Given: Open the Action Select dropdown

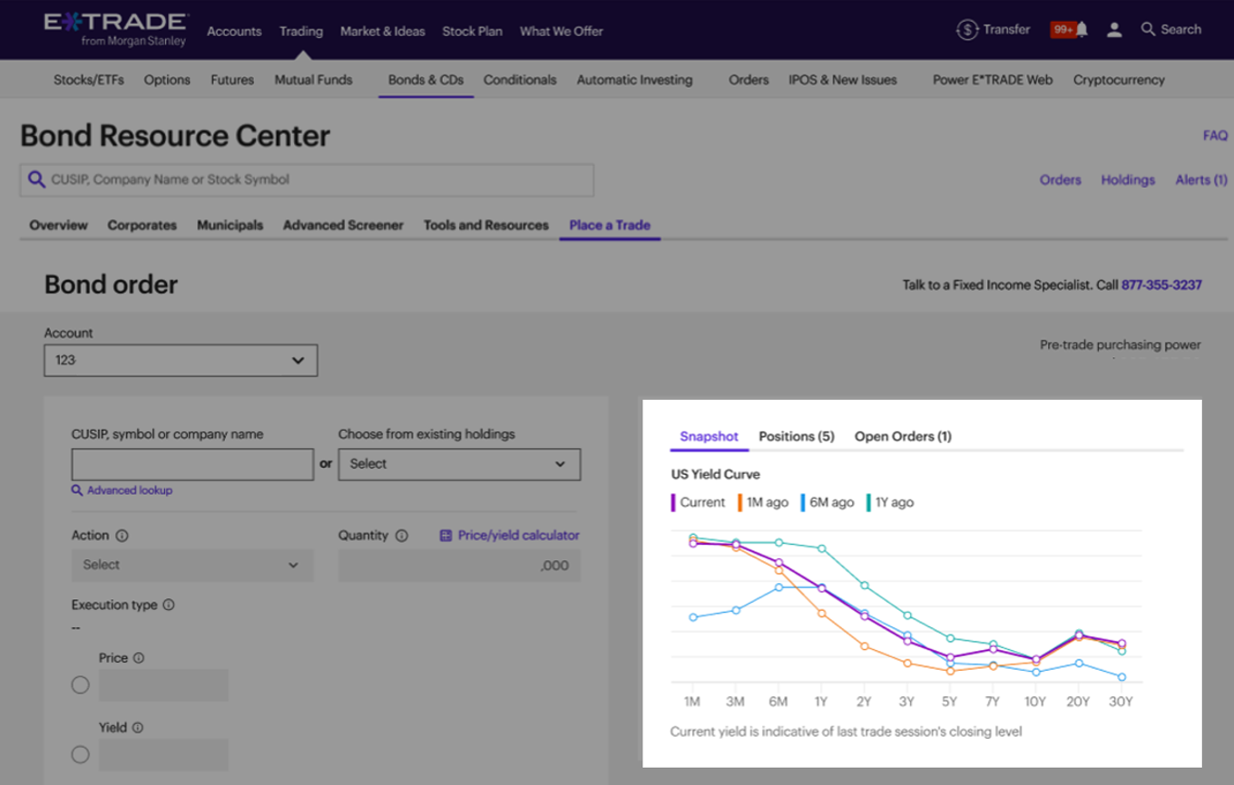Looking at the screenshot, I should (x=192, y=565).
